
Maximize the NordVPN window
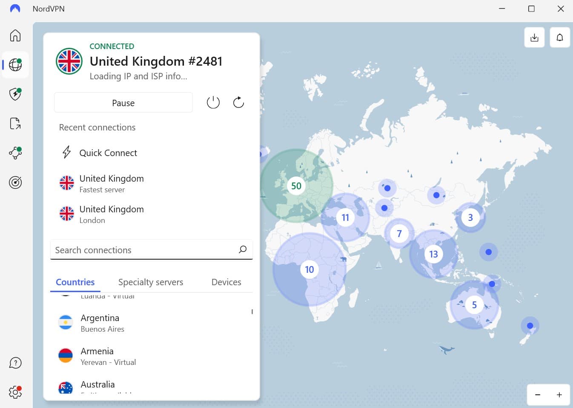(x=531, y=9)
